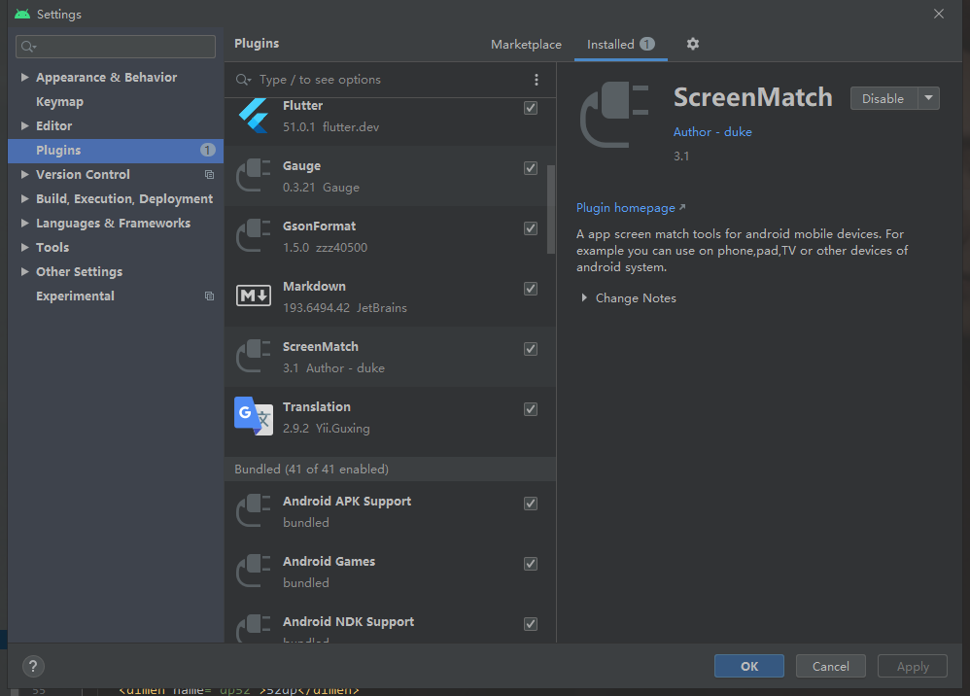Focus the settings search field
This screenshot has width=970, height=696.
pyautogui.click(x=116, y=47)
